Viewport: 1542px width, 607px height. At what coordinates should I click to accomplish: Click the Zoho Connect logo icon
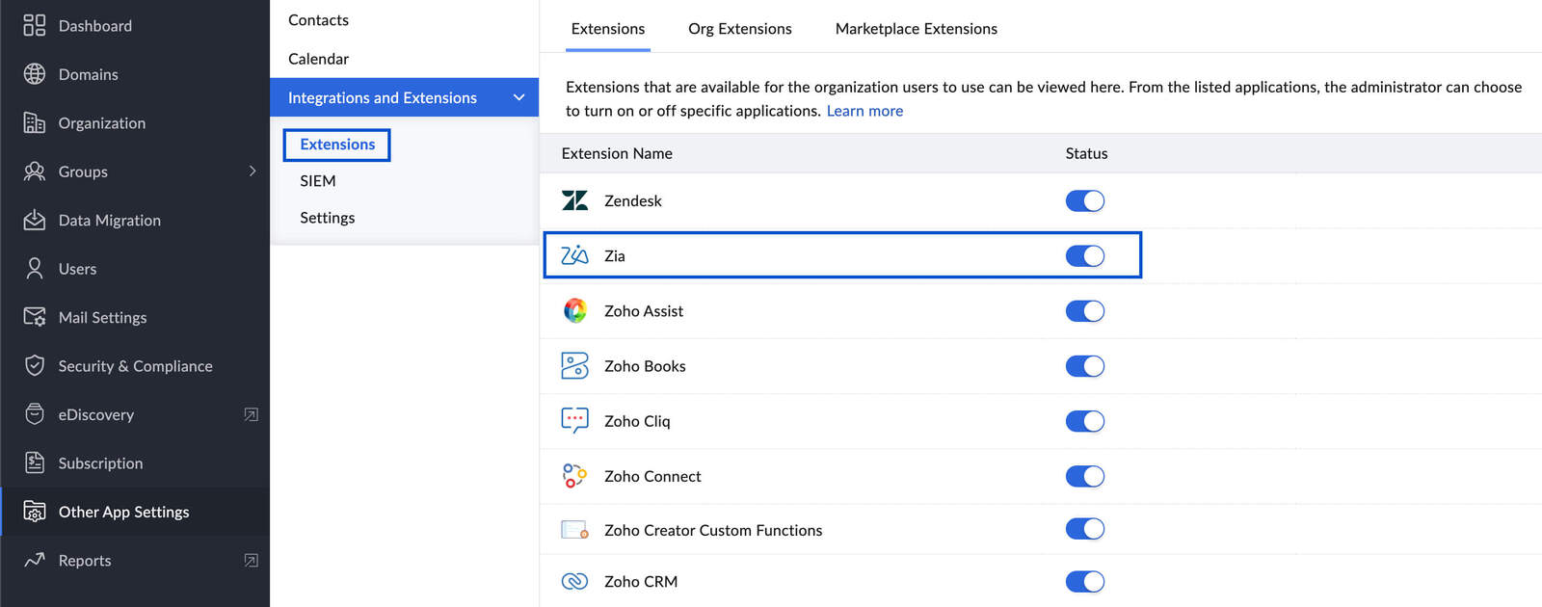pyautogui.click(x=574, y=476)
